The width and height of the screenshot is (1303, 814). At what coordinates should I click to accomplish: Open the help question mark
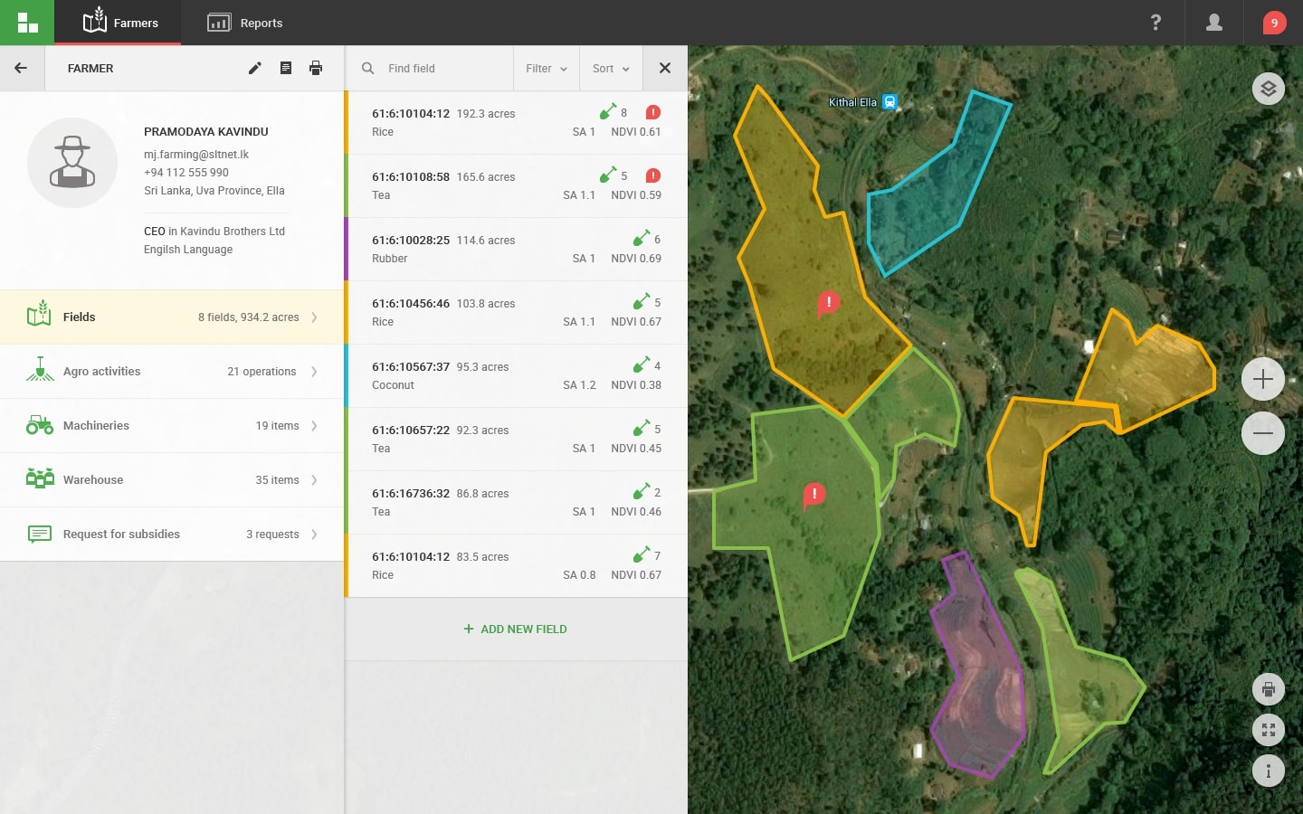(1156, 23)
